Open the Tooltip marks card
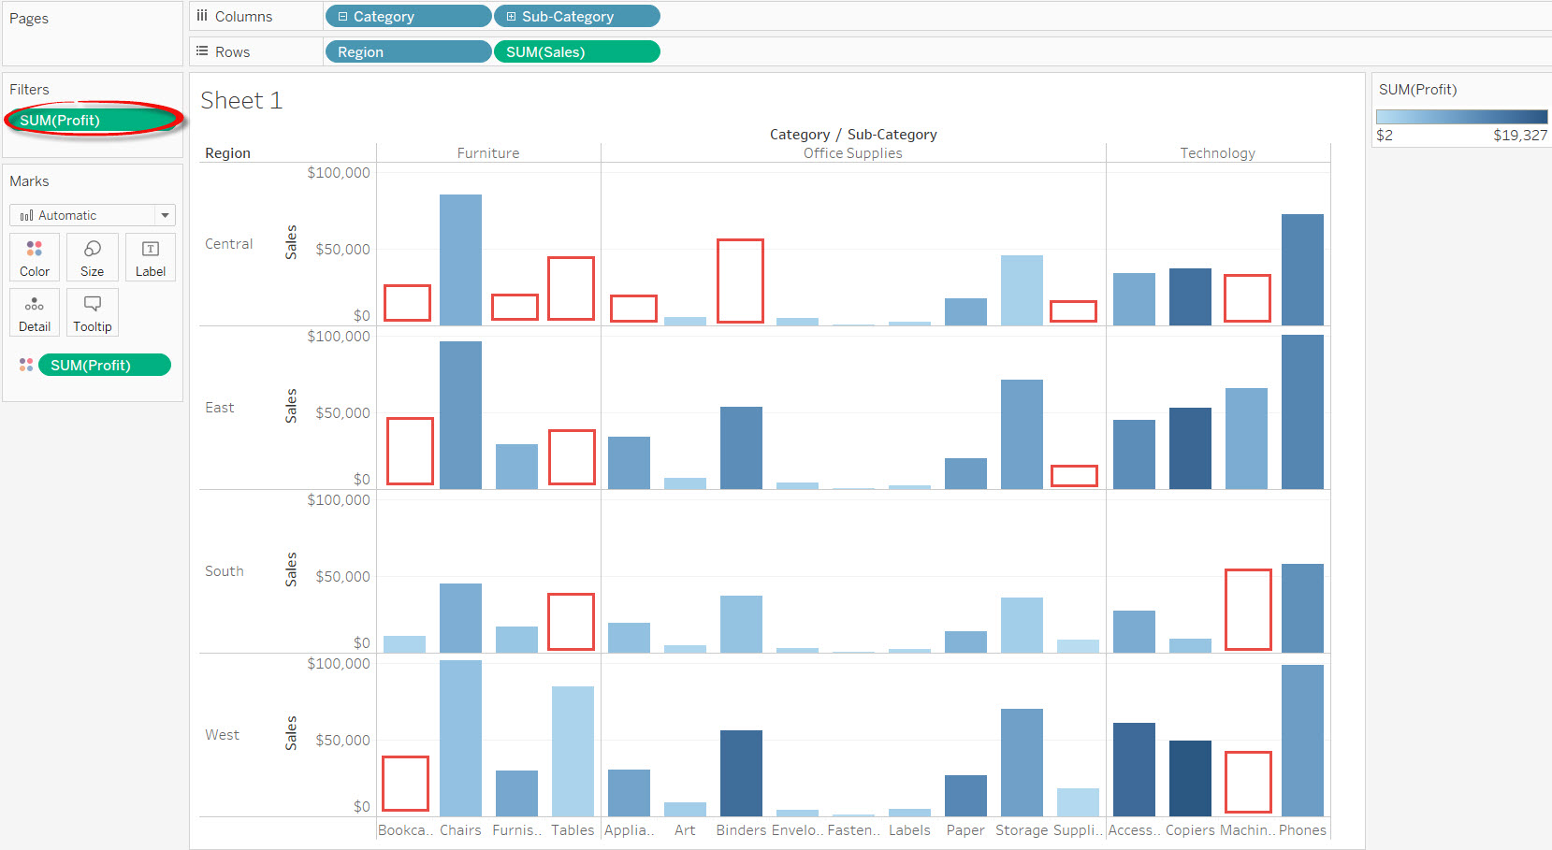The height and width of the screenshot is (850, 1552). click(92, 311)
